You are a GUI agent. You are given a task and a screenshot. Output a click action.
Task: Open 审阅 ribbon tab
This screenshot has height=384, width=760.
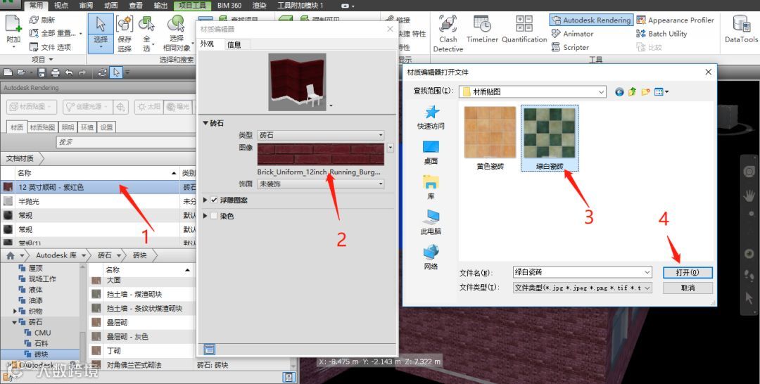pyautogui.click(x=86, y=6)
